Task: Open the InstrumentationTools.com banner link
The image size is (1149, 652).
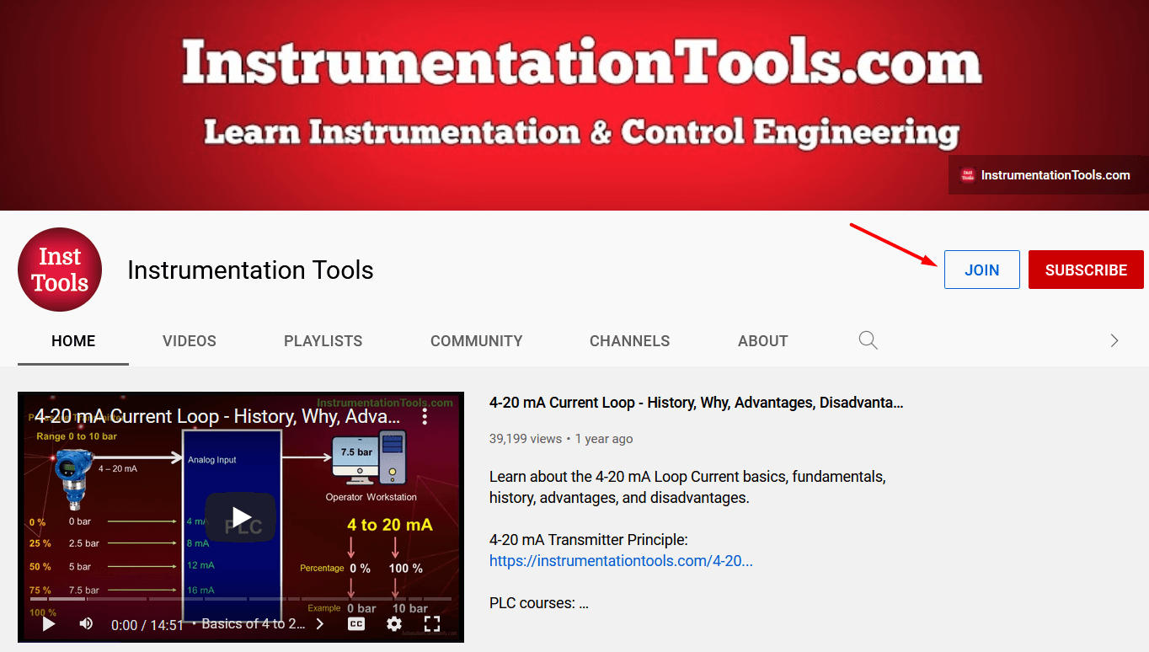Action: point(1048,175)
